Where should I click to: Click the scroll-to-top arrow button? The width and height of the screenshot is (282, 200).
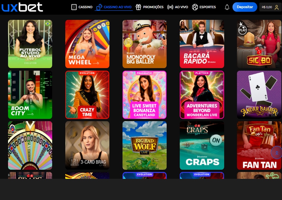(277, 152)
